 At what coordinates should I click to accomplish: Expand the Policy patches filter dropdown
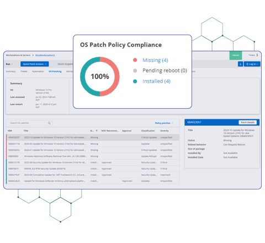(164, 123)
